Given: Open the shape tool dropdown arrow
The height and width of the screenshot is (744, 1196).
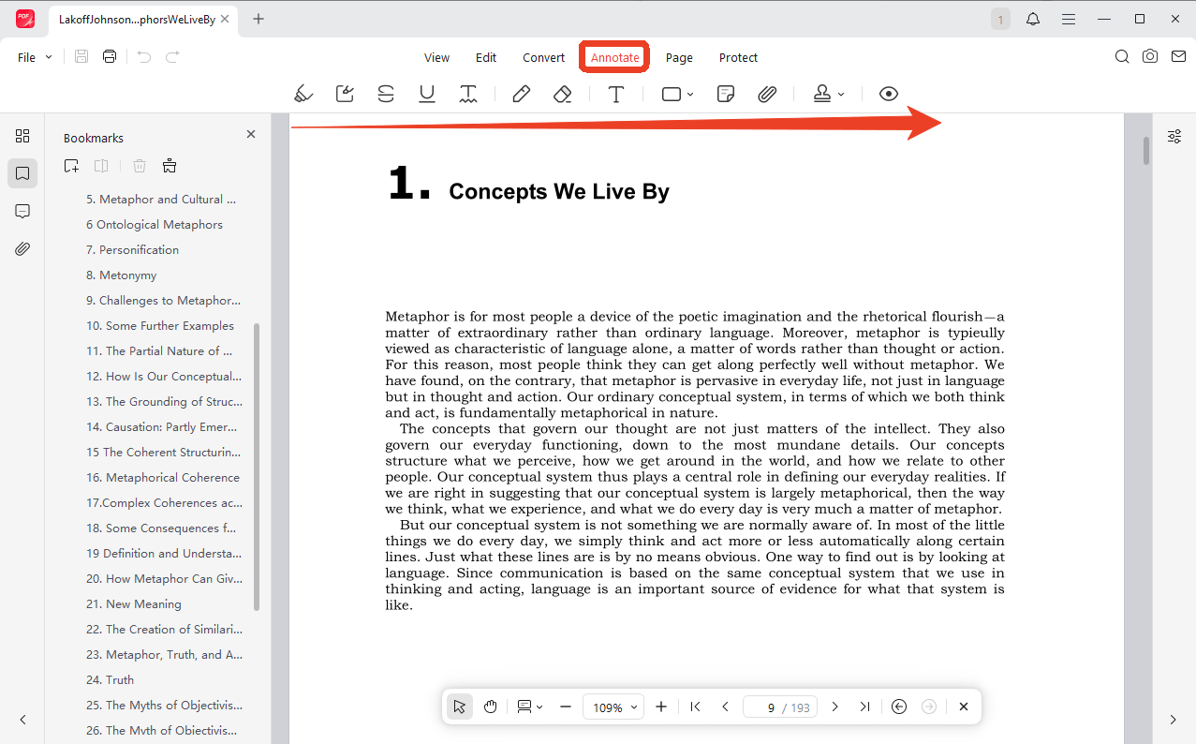Looking at the screenshot, I should [690, 95].
